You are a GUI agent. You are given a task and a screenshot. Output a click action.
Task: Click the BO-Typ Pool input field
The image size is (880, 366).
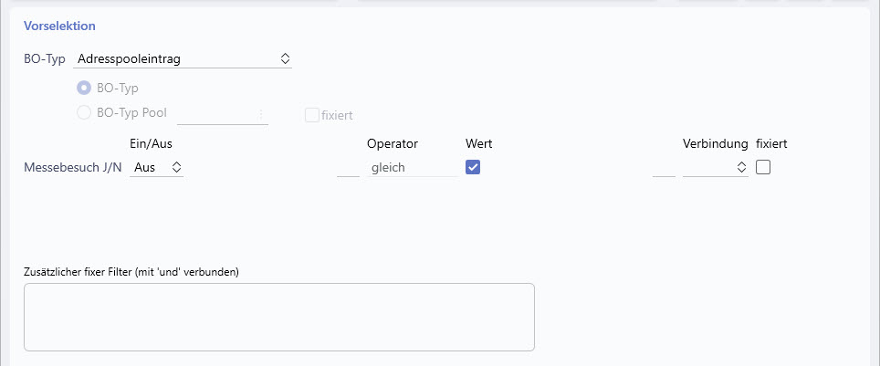point(223,114)
